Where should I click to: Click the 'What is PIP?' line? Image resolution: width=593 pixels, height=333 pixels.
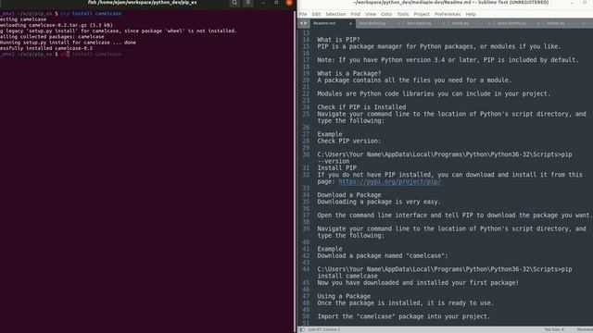(338, 40)
